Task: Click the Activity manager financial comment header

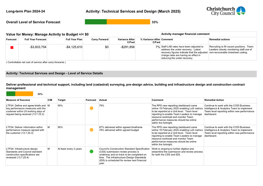Action: (185, 34)
